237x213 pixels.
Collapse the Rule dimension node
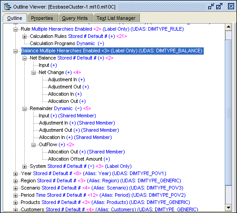click(15, 29)
